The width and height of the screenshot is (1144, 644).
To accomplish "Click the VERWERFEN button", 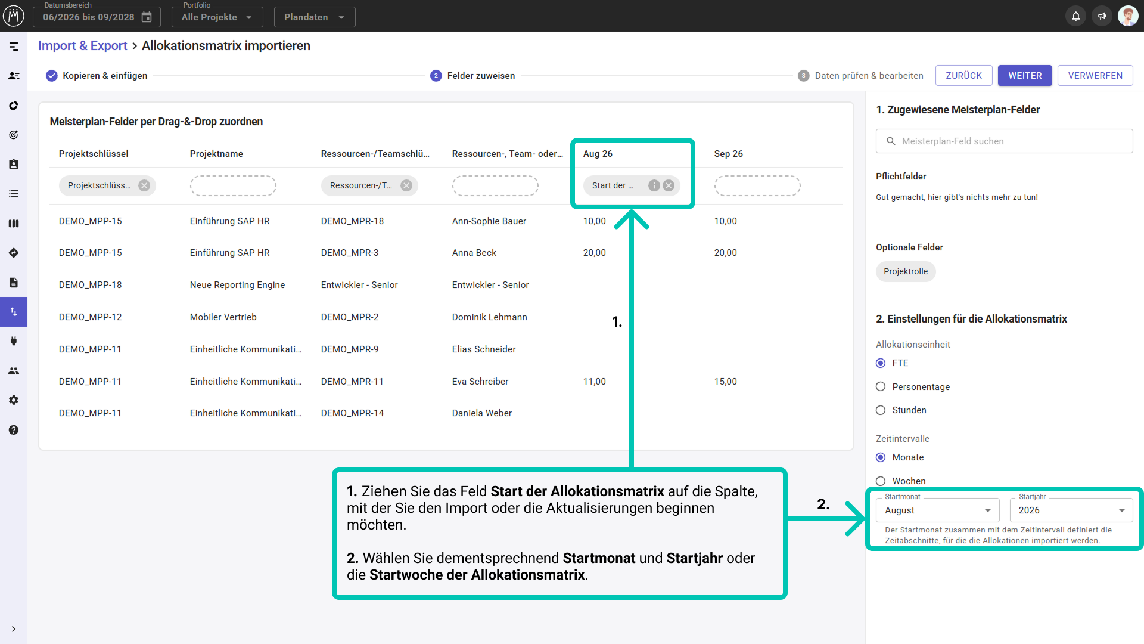I will [1095, 76].
